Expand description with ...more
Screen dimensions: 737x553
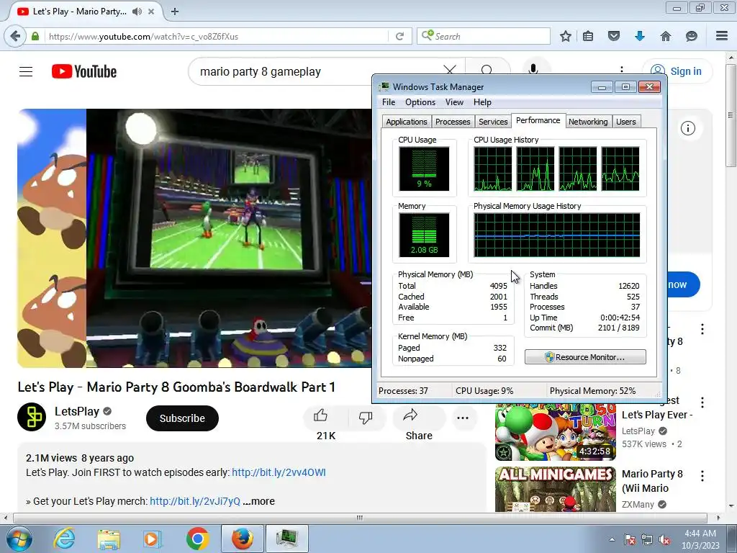click(259, 501)
